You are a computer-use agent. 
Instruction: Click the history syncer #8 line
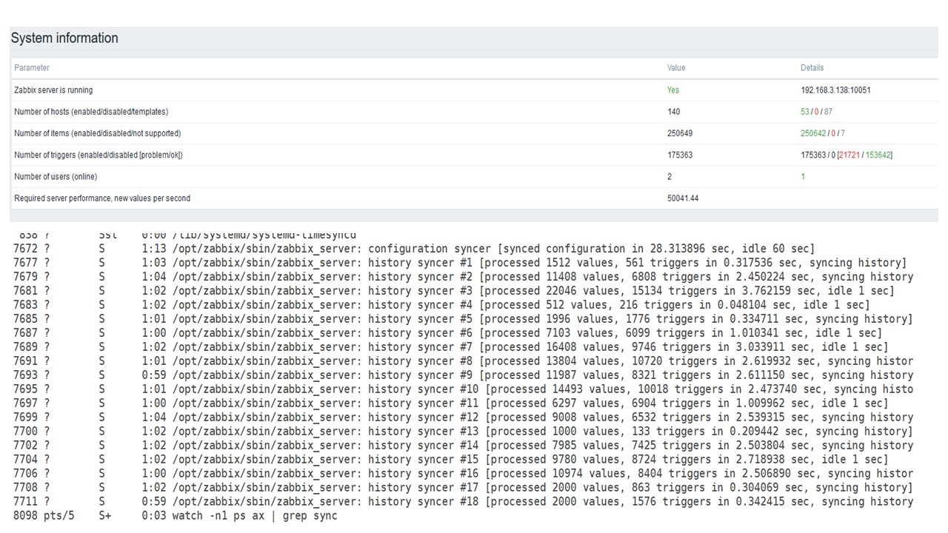(463, 361)
